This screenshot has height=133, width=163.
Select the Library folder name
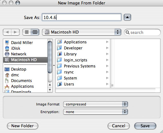click(70, 54)
